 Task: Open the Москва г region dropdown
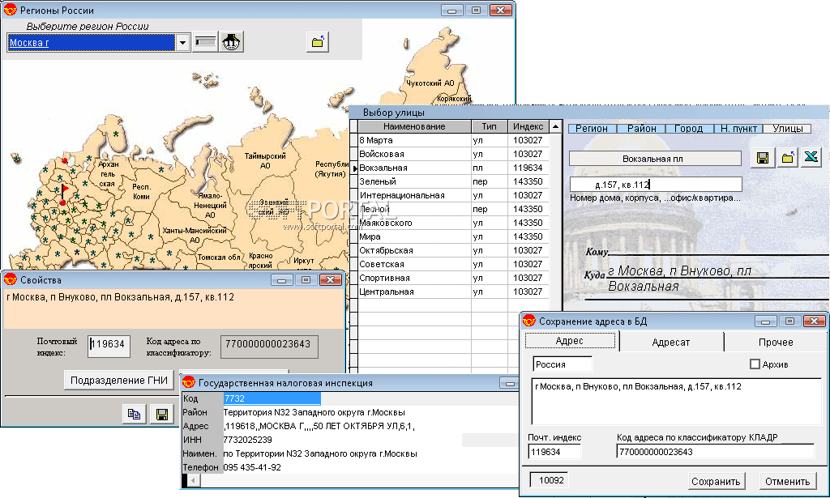[183, 42]
